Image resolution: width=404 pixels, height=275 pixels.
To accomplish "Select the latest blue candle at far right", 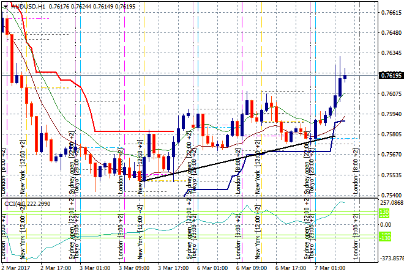I will click(345, 77).
